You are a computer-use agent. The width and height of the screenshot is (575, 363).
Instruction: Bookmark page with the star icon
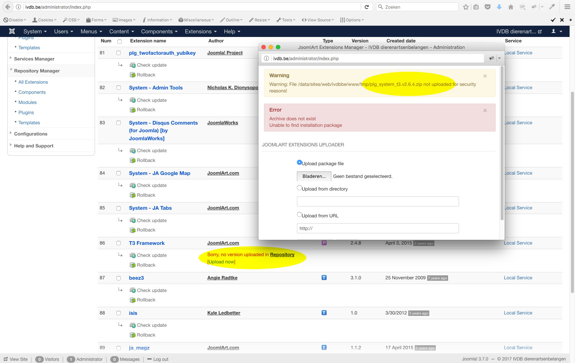[x=466, y=7]
